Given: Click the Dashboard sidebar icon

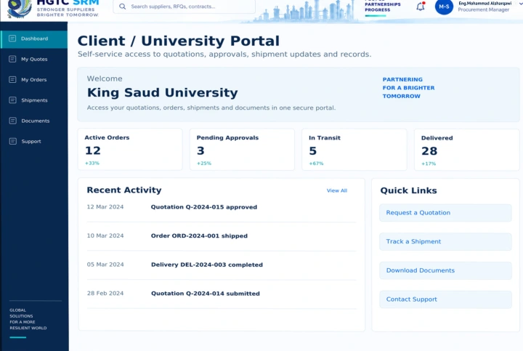Looking at the screenshot, I should pos(12,39).
